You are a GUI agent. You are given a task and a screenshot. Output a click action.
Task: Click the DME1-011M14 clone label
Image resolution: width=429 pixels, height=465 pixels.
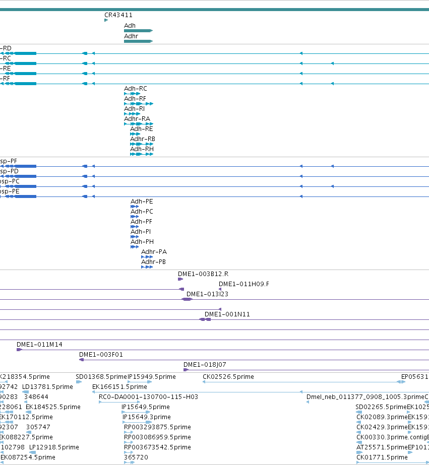tap(39, 345)
